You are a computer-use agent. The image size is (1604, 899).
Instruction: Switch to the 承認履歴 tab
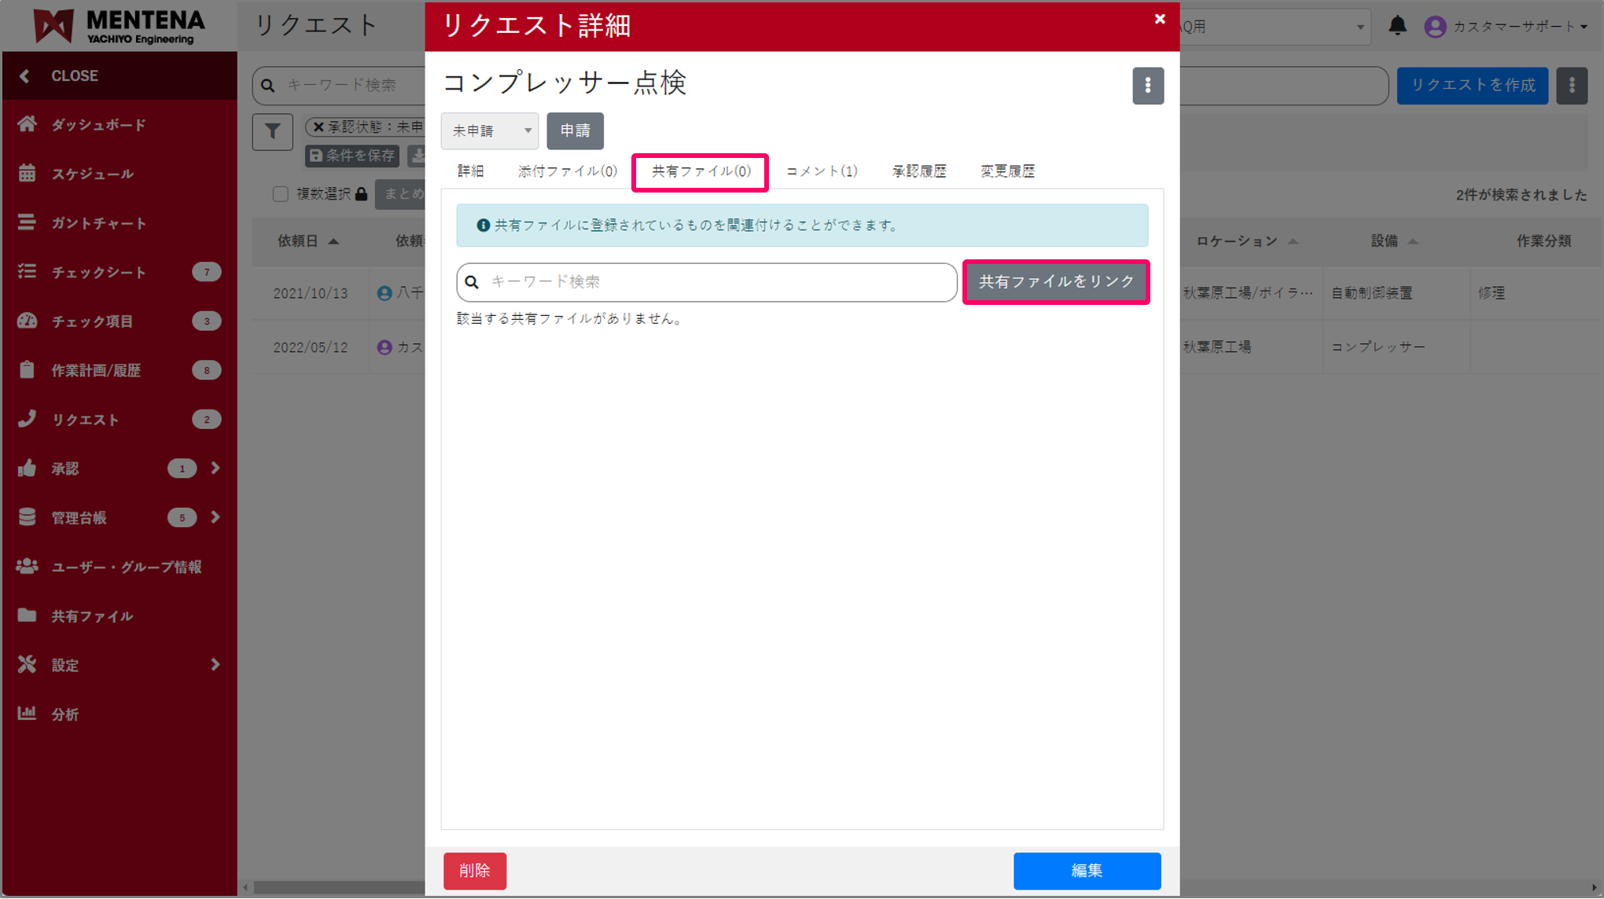pyautogui.click(x=918, y=171)
